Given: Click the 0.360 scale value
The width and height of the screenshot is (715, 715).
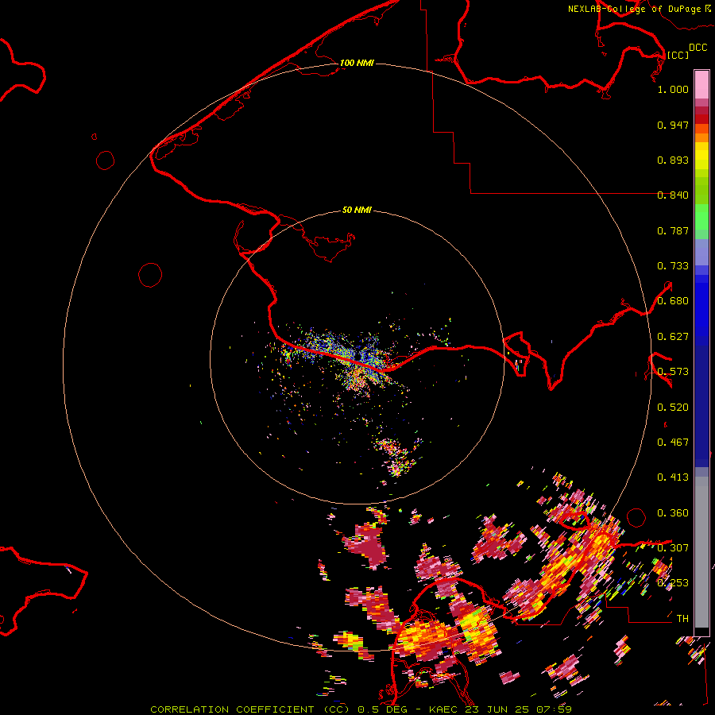Looking at the screenshot, I should 673,513.
